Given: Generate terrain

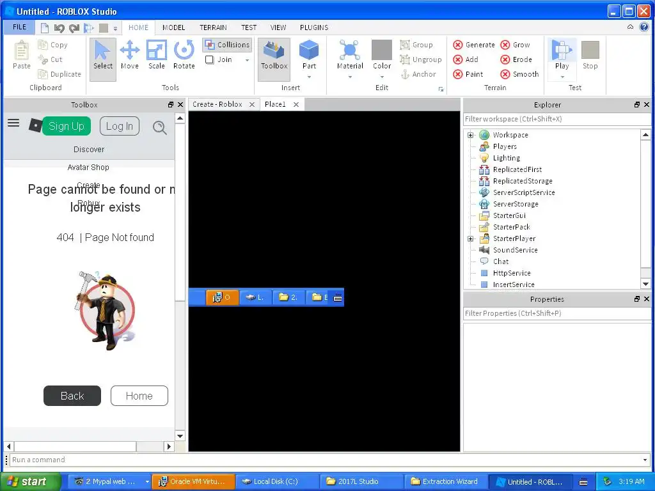Looking at the screenshot, I should point(474,45).
